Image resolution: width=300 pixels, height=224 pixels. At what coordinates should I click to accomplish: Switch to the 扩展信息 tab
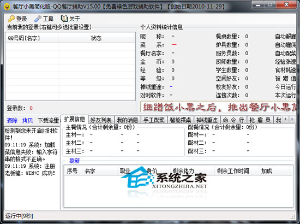coord(75,120)
